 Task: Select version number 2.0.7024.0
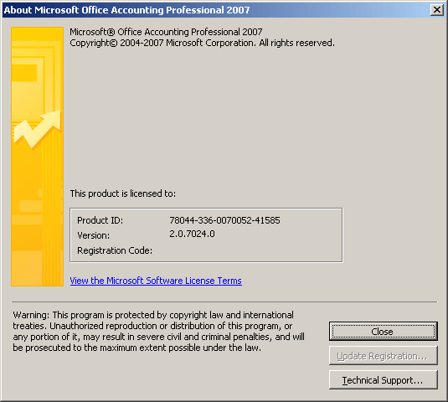click(192, 234)
